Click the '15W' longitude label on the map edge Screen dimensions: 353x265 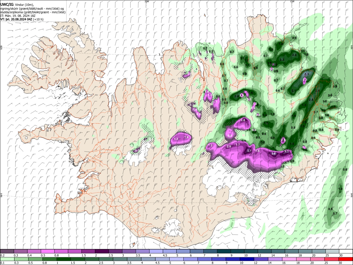292,1
